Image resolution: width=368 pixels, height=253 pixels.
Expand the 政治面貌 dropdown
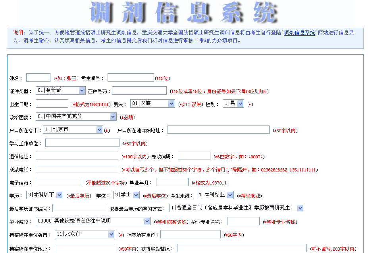click(76, 116)
